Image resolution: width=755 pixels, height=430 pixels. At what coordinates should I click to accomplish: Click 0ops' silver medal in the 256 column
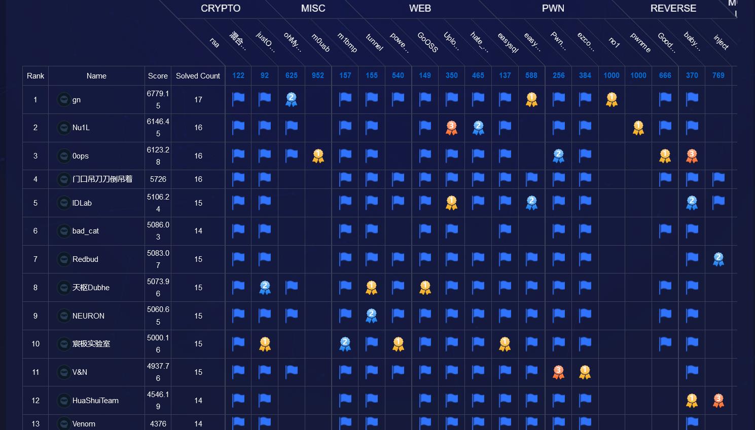558,156
